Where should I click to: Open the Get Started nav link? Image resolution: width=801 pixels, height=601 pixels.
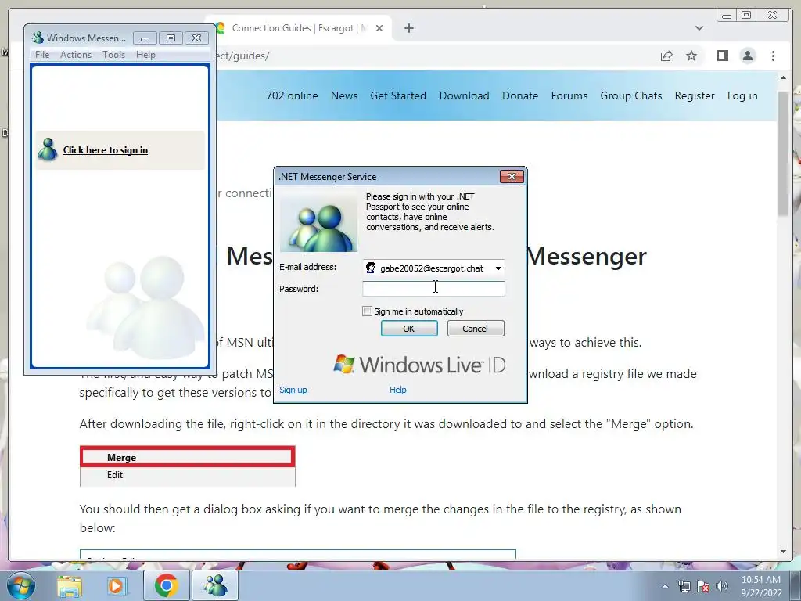pos(398,95)
